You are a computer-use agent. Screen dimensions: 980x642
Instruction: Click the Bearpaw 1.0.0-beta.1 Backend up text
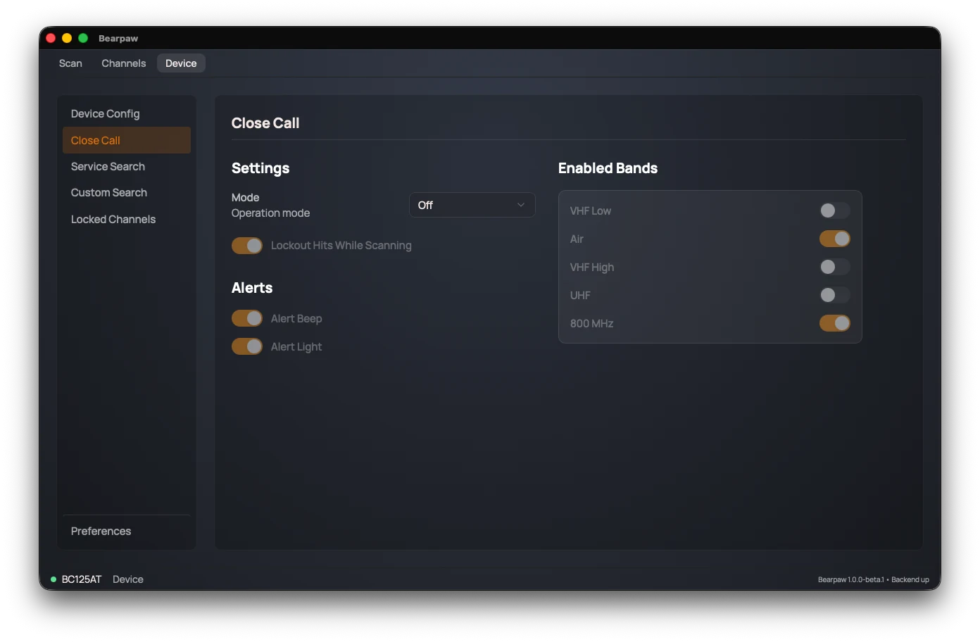[874, 579]
